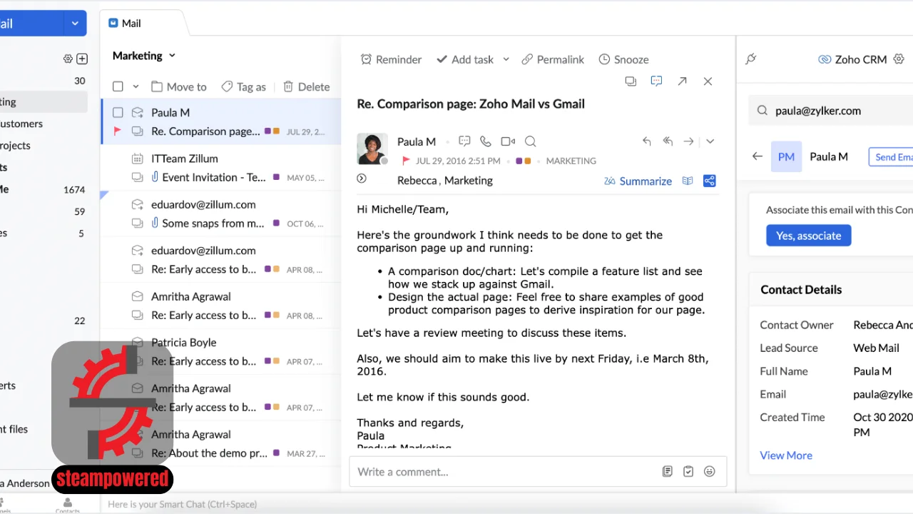Image resolution: width=913 pixels, height=514 pixels.
Task: Open select-all dropdown arrow
Action: pos(136,87)
